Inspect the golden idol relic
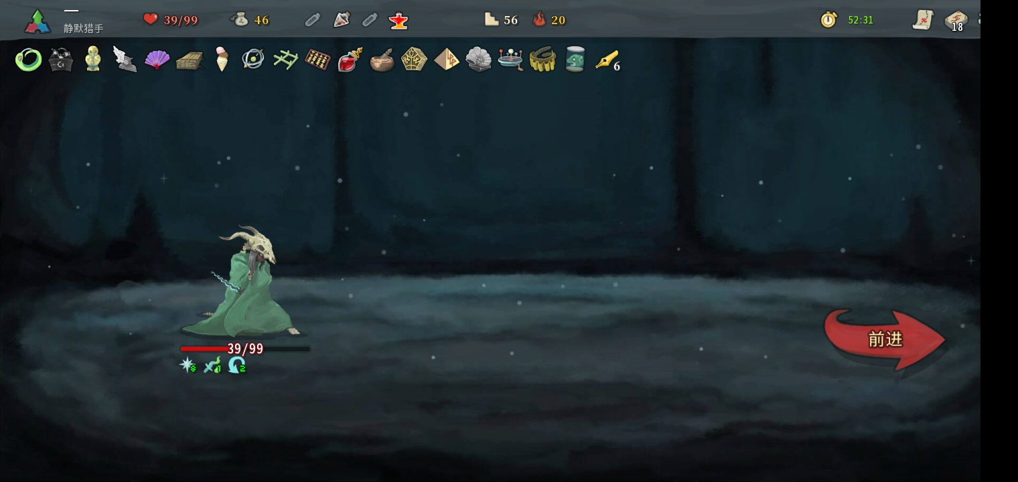 click(93, 60)
